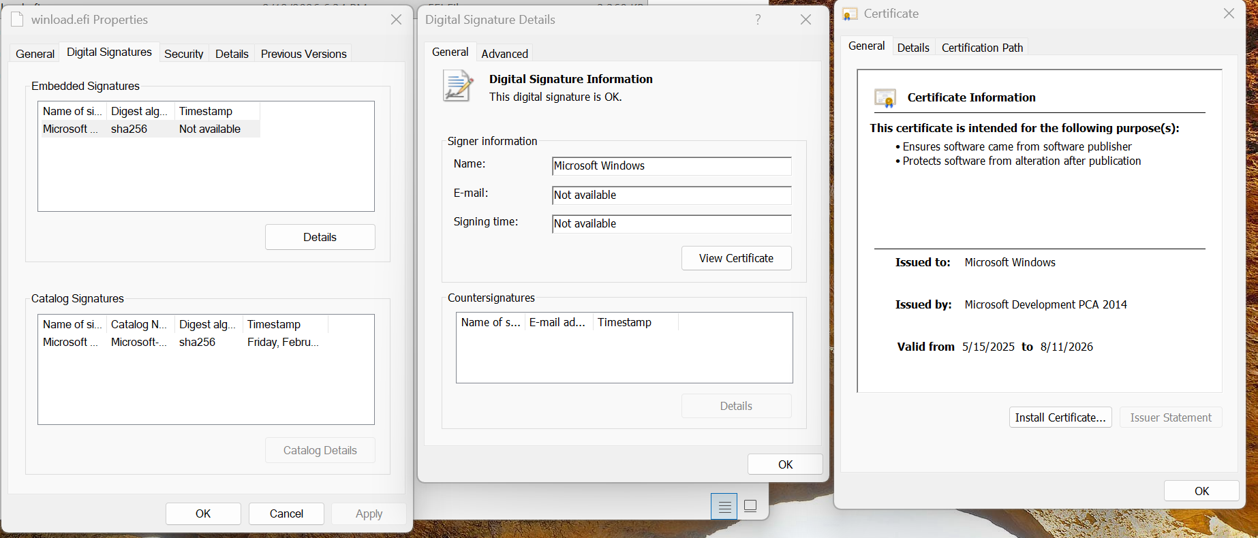Close the winload.efi Properties window
Screen dimensions: 1258x538
coord(396,20)
